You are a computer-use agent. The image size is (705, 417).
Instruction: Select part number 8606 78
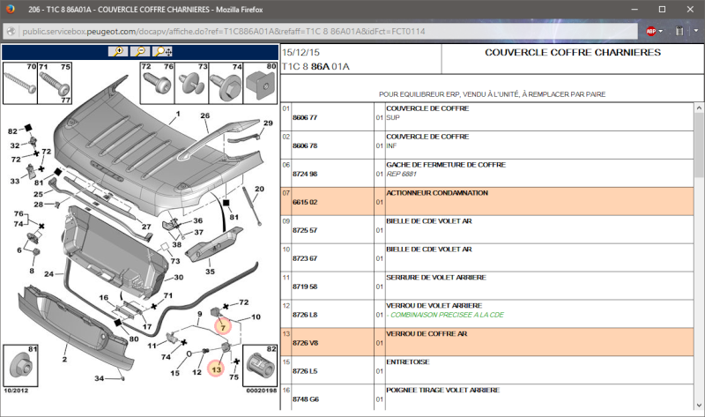point(305,145)
